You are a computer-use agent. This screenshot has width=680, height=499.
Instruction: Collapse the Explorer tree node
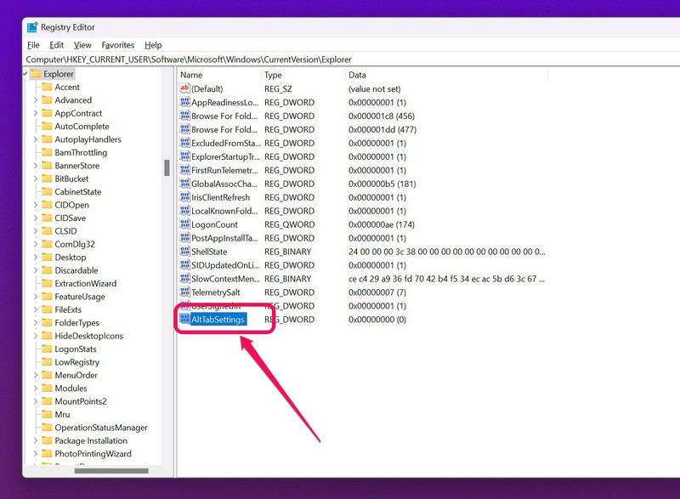[x=25, y=74]
